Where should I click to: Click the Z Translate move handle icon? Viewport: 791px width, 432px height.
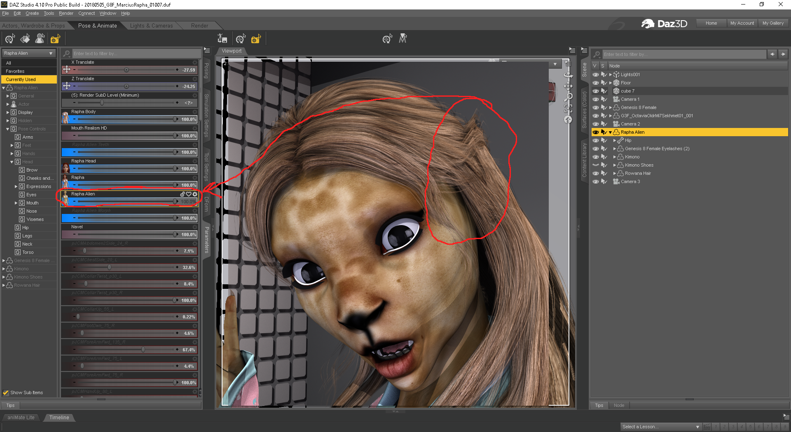pos(66,86)
